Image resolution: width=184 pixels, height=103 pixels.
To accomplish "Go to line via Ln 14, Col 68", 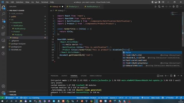I will click(103, 98).
